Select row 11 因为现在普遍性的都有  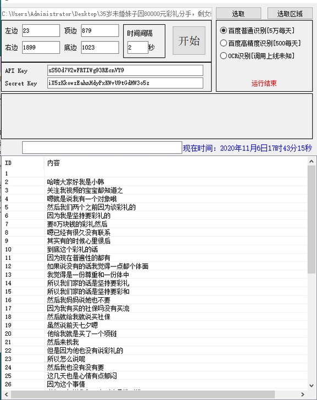[154, 258]
